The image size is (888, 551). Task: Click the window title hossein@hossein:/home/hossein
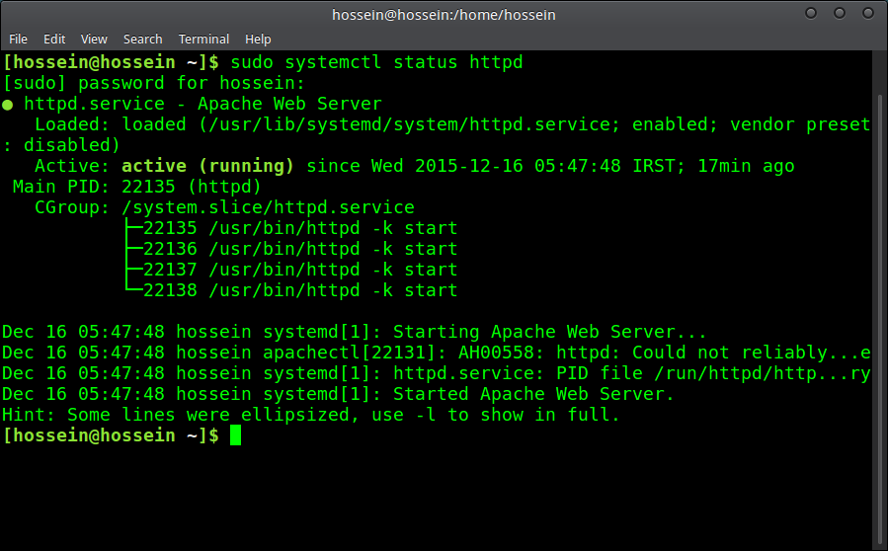pos(444,15)
